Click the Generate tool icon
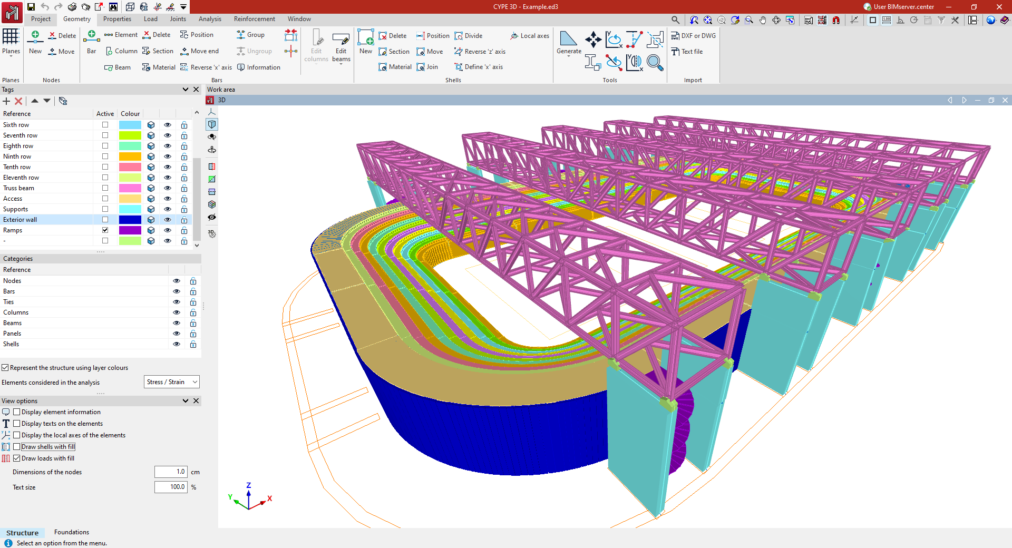This screenshot has height=548, width=1012. pyautogui.click(x=568, y=40)
